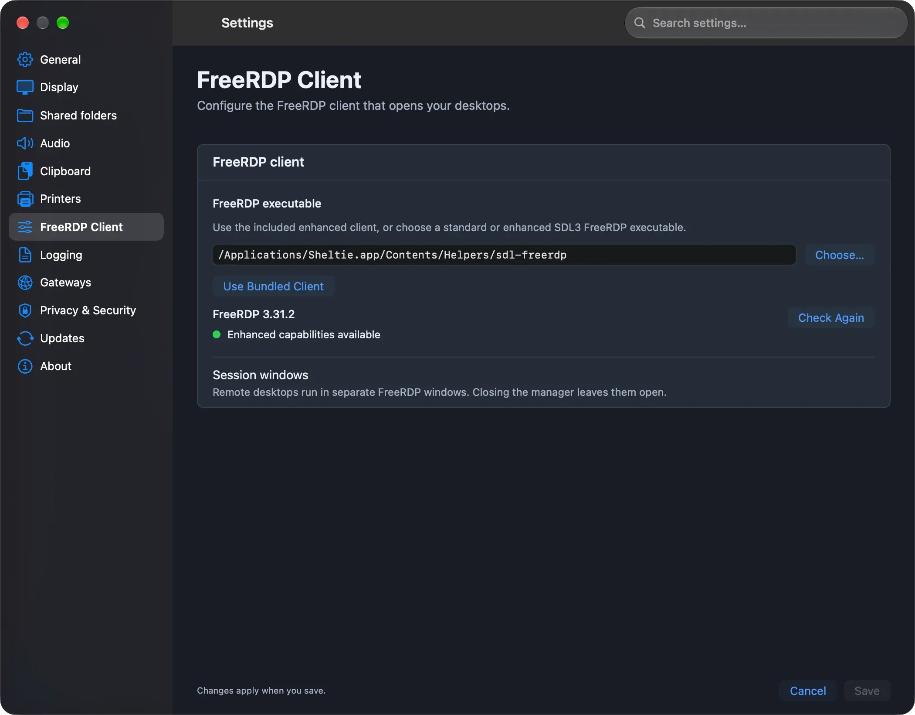
Task: Open Printers settings
Action: 86,199
